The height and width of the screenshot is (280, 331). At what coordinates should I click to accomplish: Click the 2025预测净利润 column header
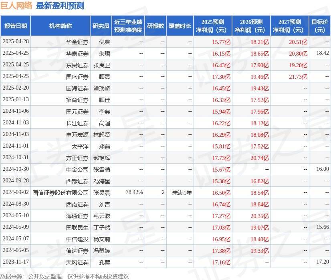(x=212, y=26)
